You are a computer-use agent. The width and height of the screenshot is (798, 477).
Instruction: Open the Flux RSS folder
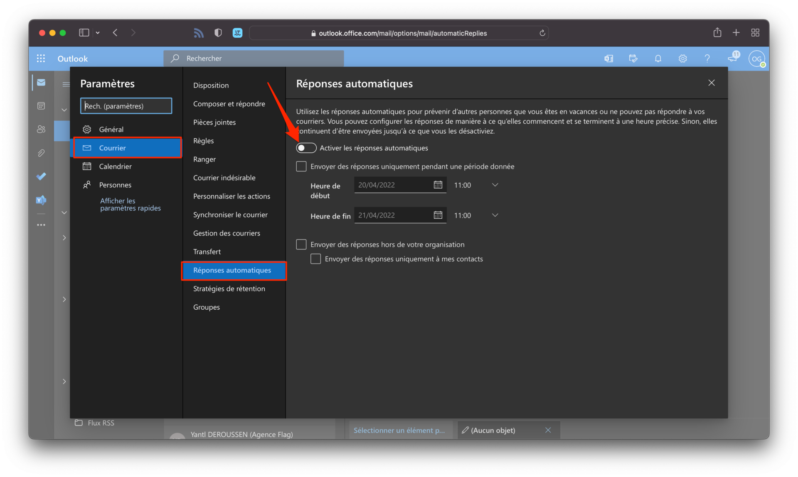[94, 423]
